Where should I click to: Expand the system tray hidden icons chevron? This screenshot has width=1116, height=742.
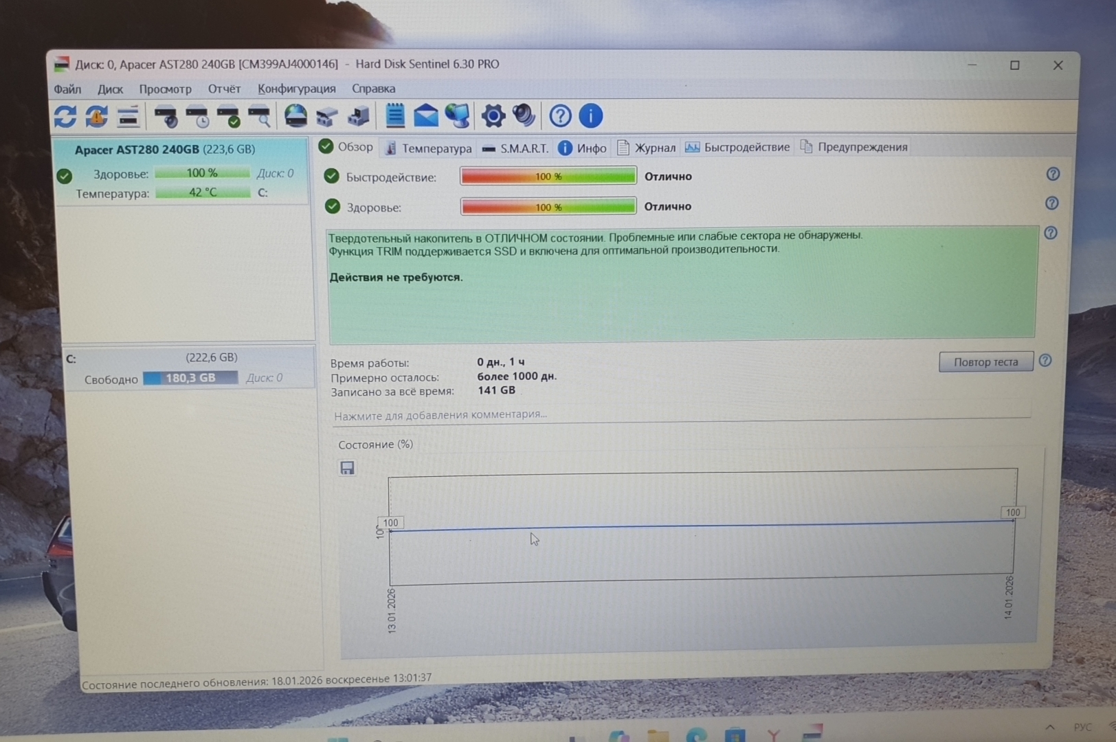pyautogui.click(x=1049, y=727)
